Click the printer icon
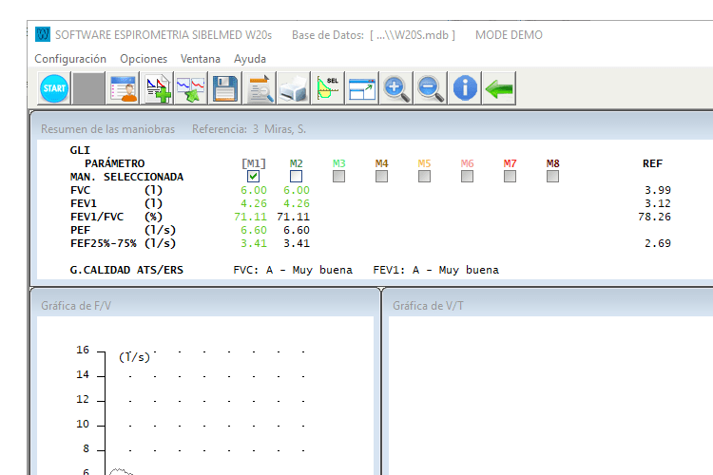The width and height of the screenshot is (713, 475). pyautogui.click(x=294, y=89)
